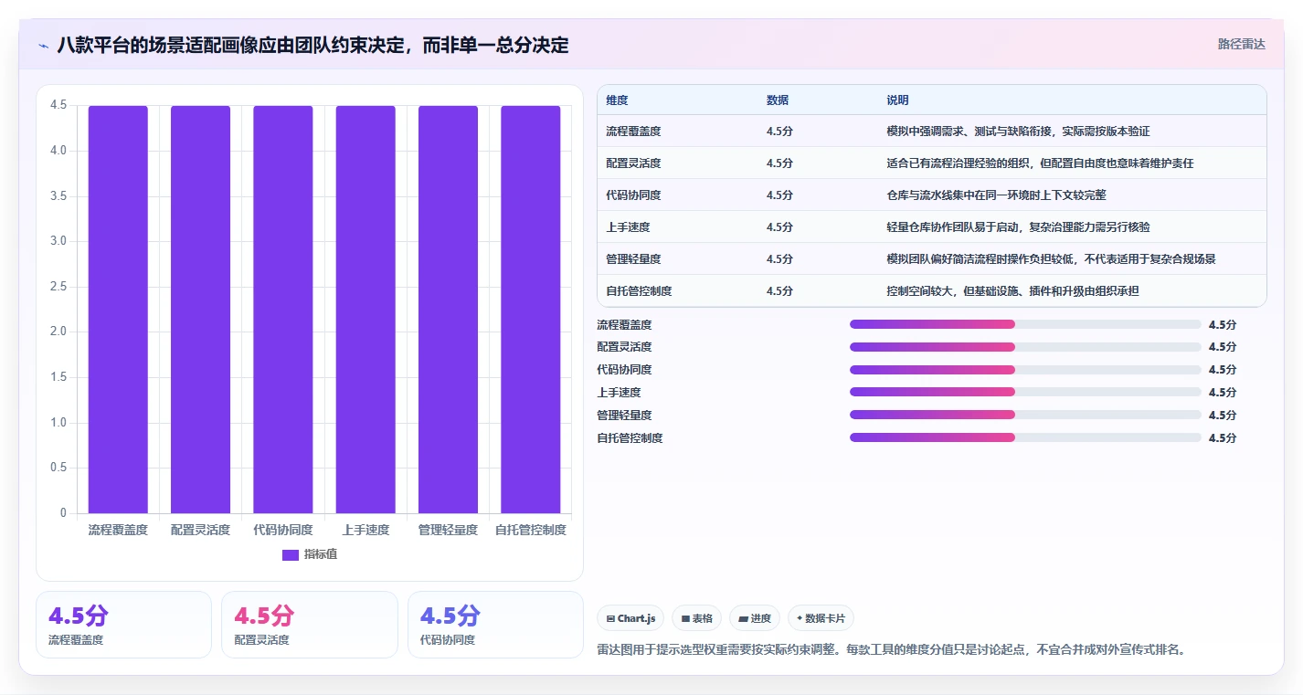The width and height of the screenshot is (1303, 695).
Task: Click the 路径雷达 tag in the header
Action: (1241, 44)
